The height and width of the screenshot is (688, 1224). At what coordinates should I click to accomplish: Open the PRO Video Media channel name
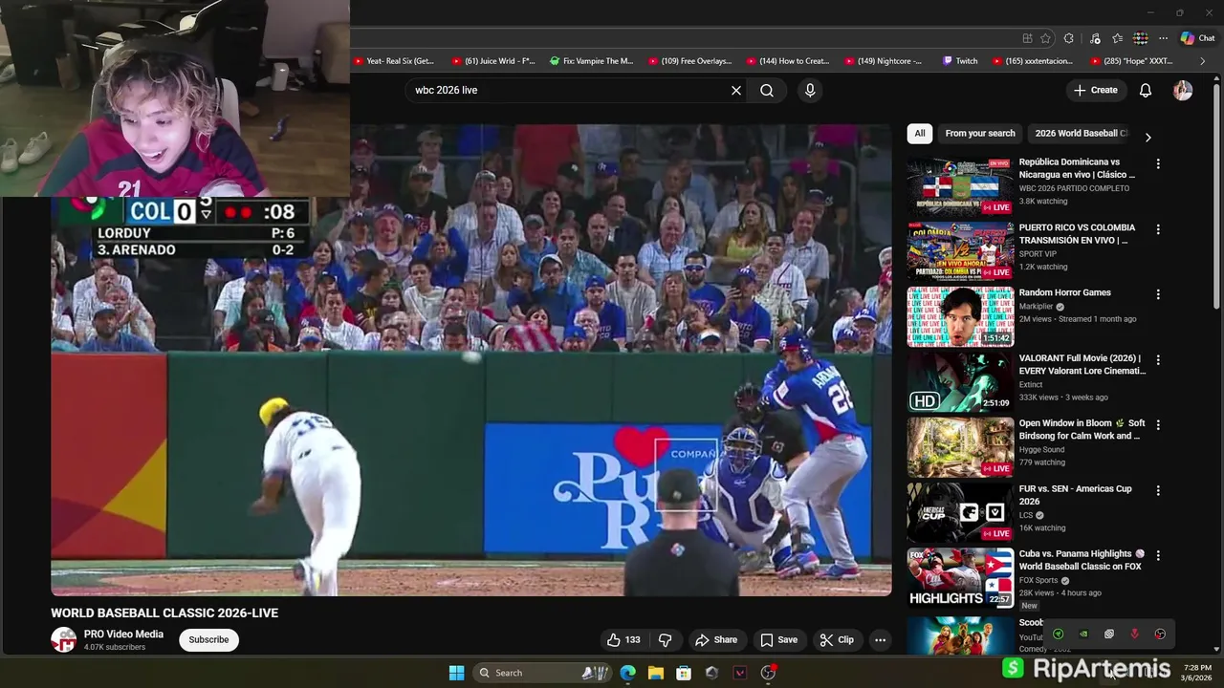tap(123, 634)
